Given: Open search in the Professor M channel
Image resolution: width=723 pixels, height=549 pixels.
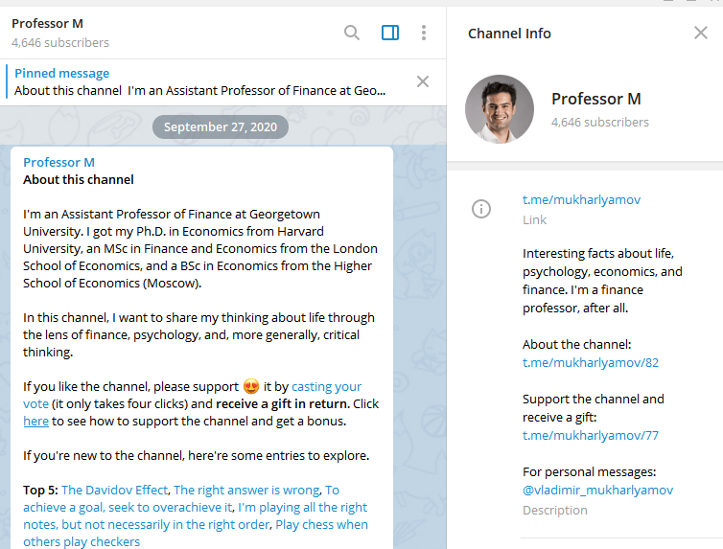Looking at the screenshot, I should [x=352, y=33].
